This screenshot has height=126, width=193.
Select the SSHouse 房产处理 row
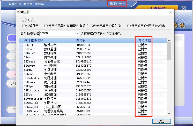(93, 82)
